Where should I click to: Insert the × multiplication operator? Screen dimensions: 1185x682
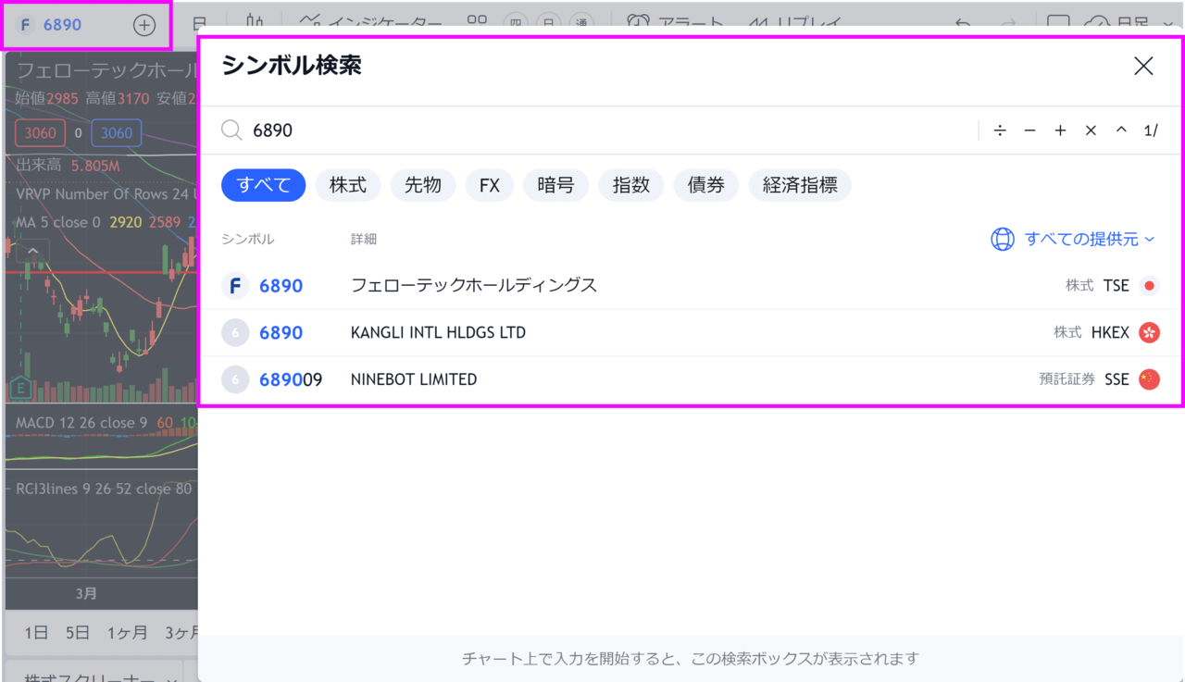click(x=1091, y=130)
